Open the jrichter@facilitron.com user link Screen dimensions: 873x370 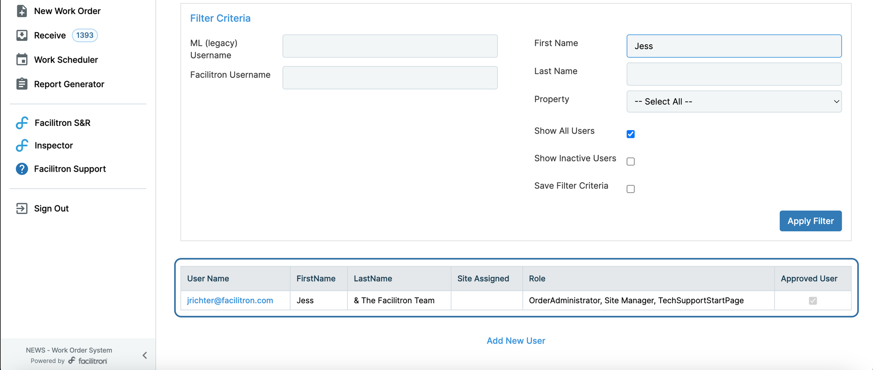[230, 300]
